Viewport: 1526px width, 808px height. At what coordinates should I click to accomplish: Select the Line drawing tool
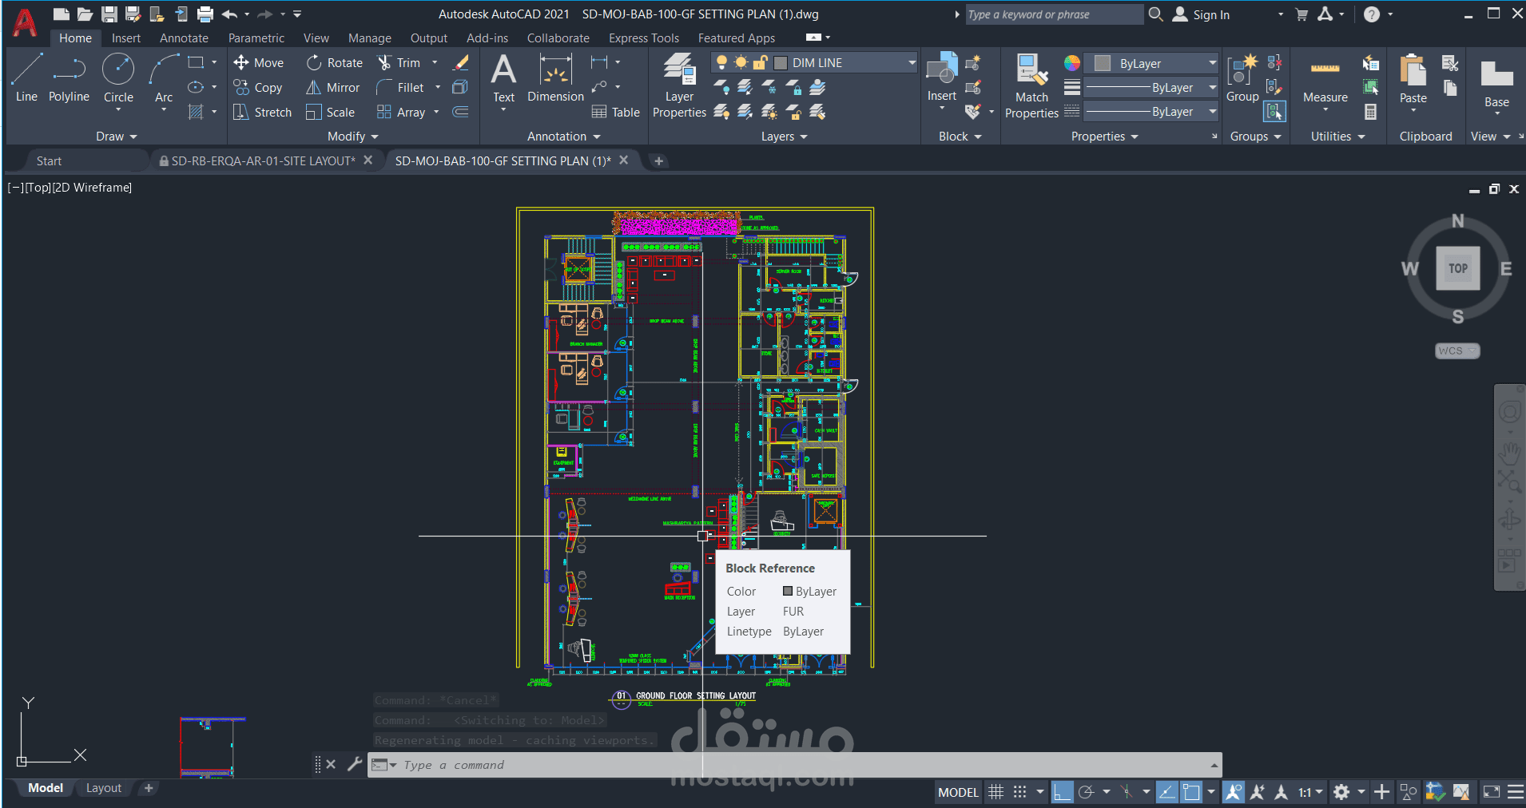pyautogui.click(x=26, y=78)
